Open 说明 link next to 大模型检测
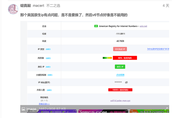Viewport: 175px width, 118px height. pos(50,75)
